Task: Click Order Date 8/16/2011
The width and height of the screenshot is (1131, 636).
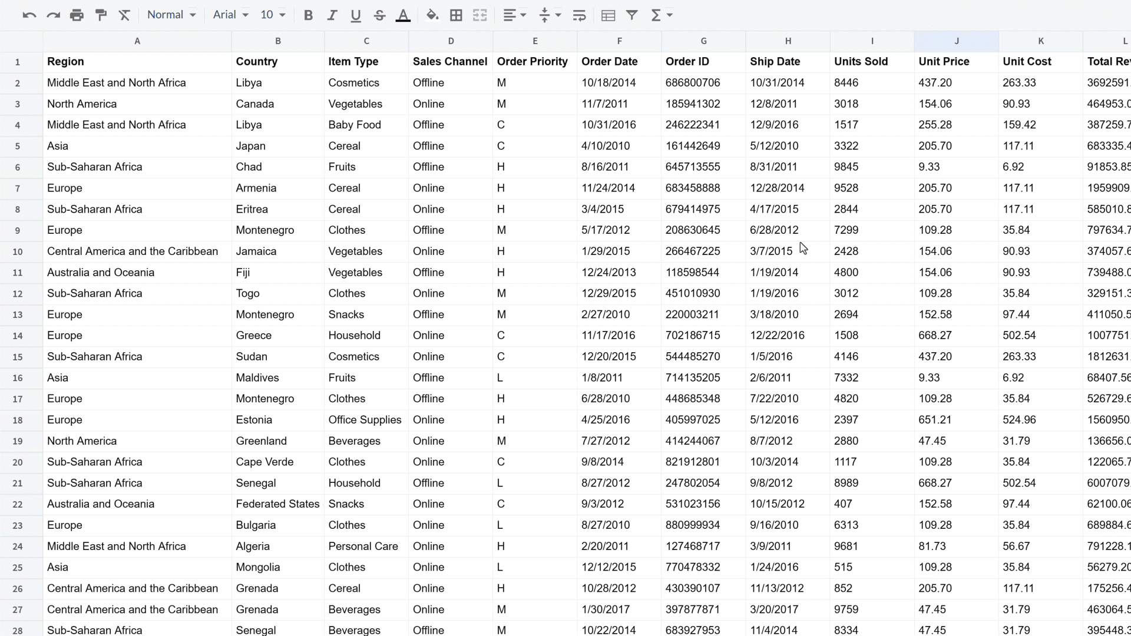Action: point(619,167)
